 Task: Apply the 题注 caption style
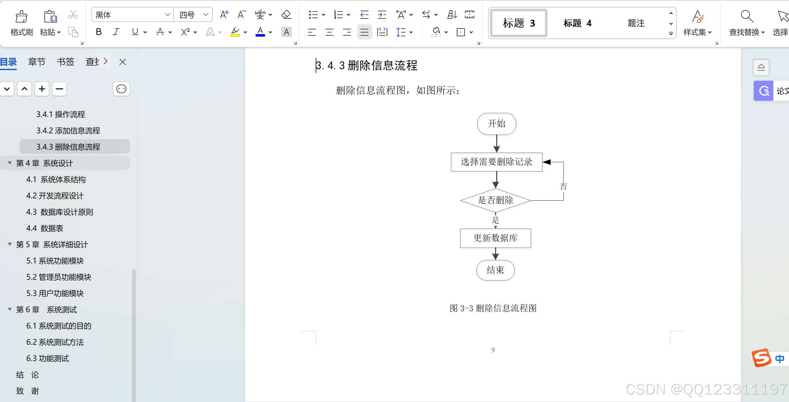click(x=636, y=23)
